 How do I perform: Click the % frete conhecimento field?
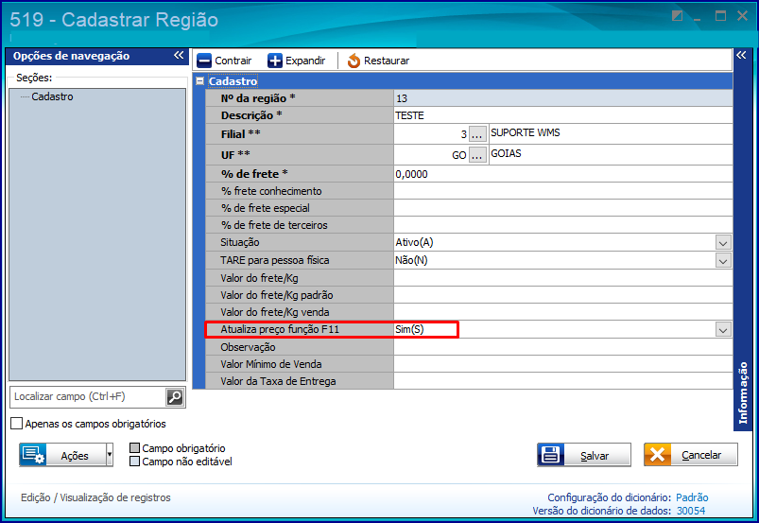562,191
